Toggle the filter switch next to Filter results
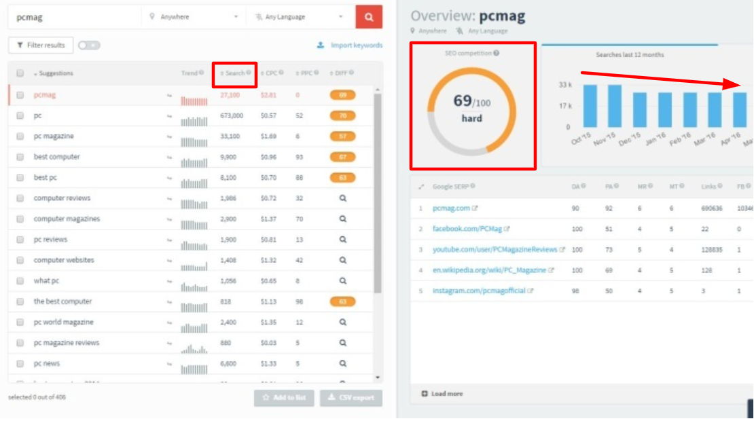Image resolution: width=754 pixels, height=421 pixels. (x=89, y=45)
